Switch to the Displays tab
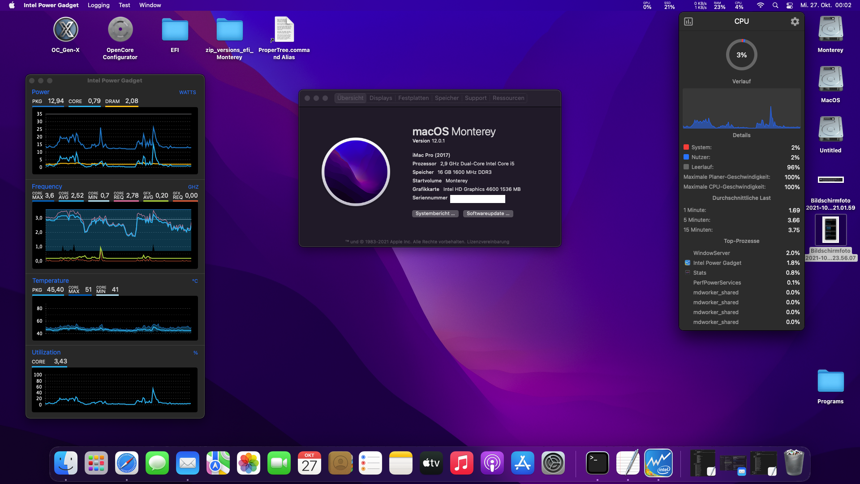 (x=380, y=98)
